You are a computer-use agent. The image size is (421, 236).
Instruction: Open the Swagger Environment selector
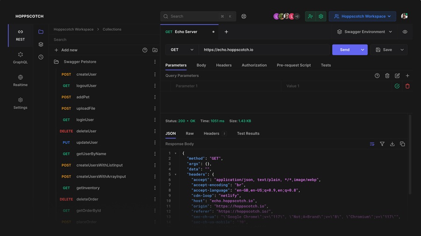[364, 32]
